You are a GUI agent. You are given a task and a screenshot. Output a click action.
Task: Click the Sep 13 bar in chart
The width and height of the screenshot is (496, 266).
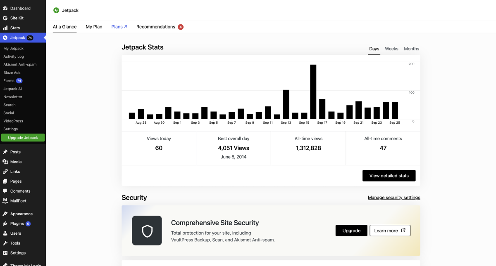[286, 104]
